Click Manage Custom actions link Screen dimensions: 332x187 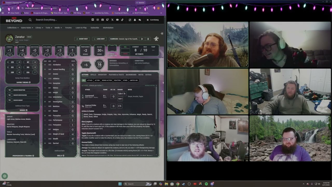tap(150, 85)
